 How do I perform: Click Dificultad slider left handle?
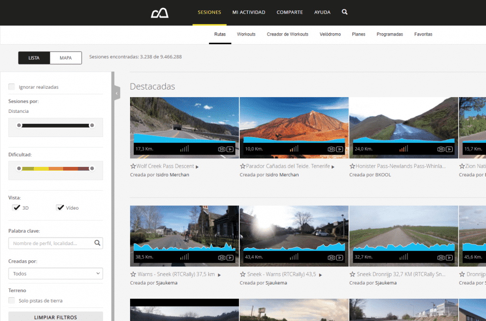pos(19,168)
